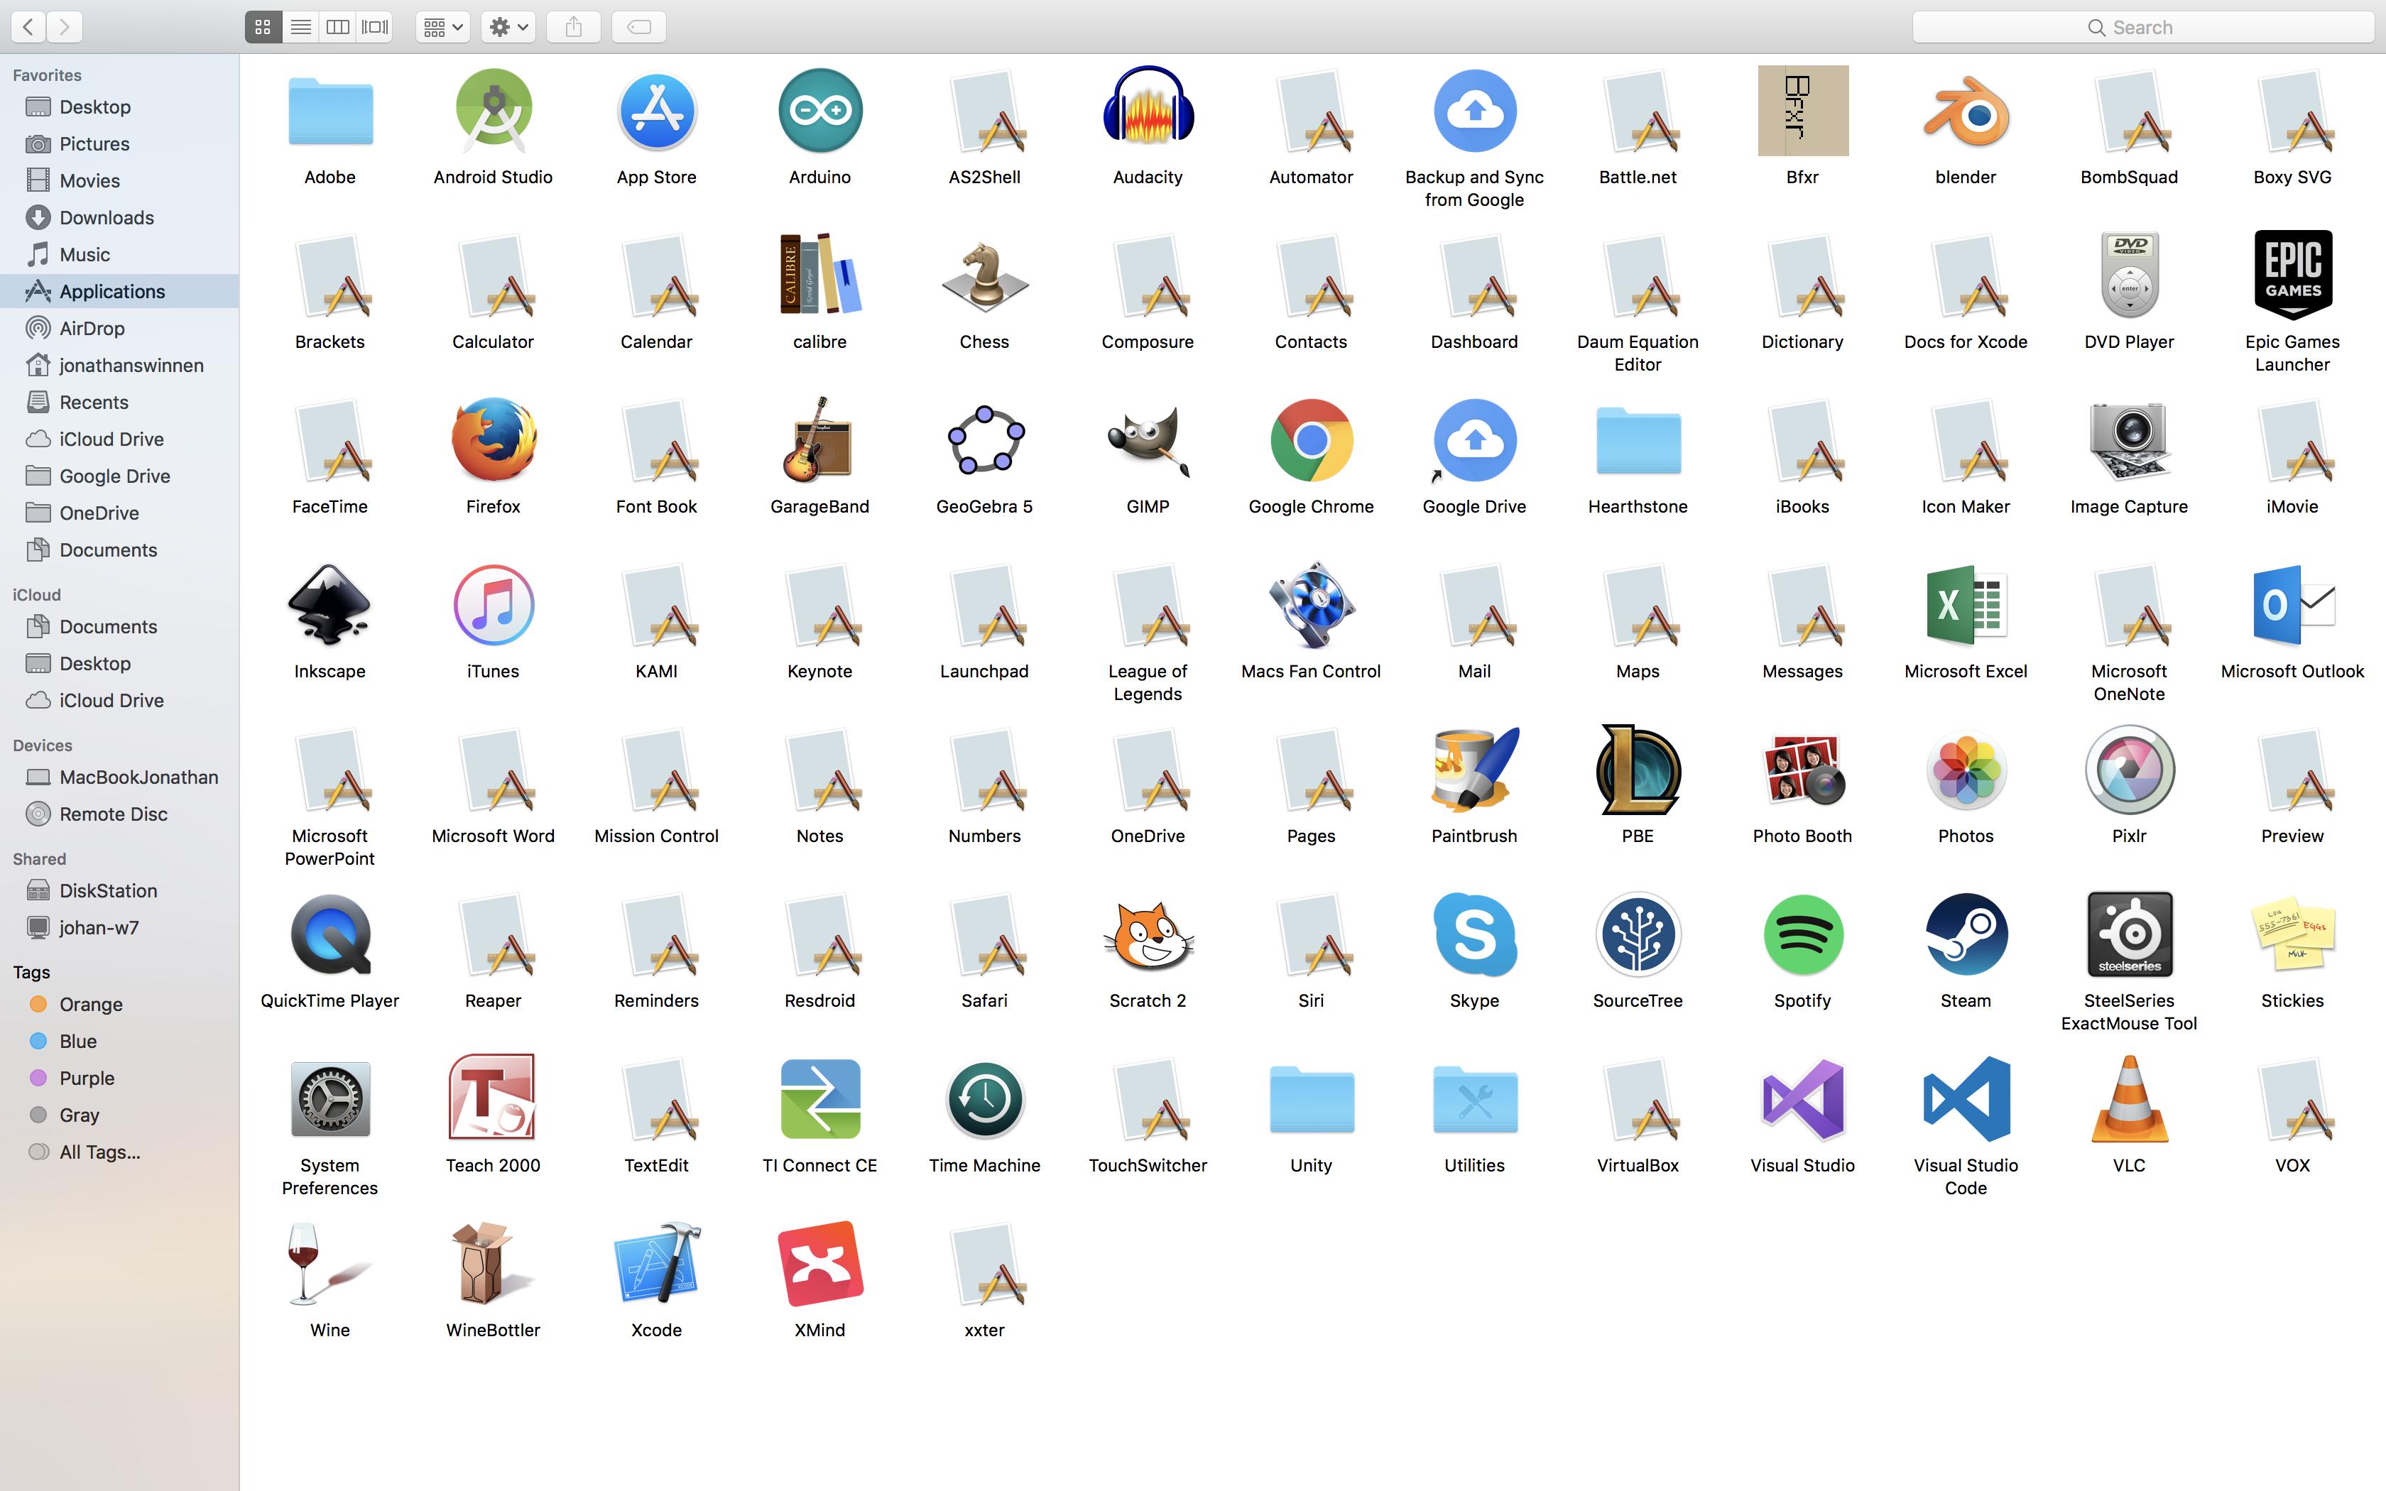Switch to column view
2386x1491 pixels.
[x=336, y=27]
